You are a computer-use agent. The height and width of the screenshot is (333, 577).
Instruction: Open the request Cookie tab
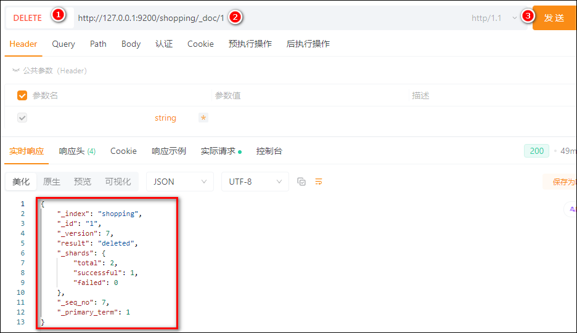click(200, 44)
